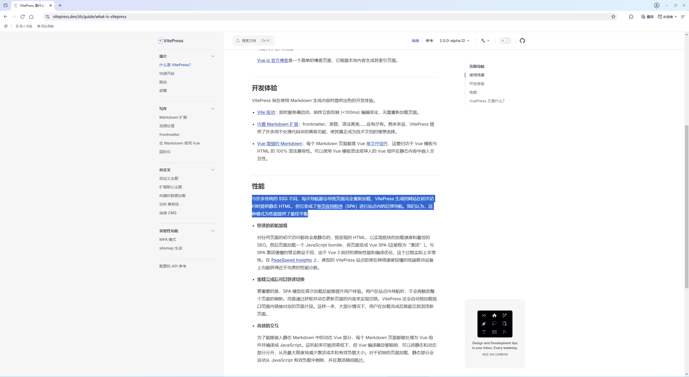
Task: Toggle the dark mode appearance switch
Action: [505, 41]
